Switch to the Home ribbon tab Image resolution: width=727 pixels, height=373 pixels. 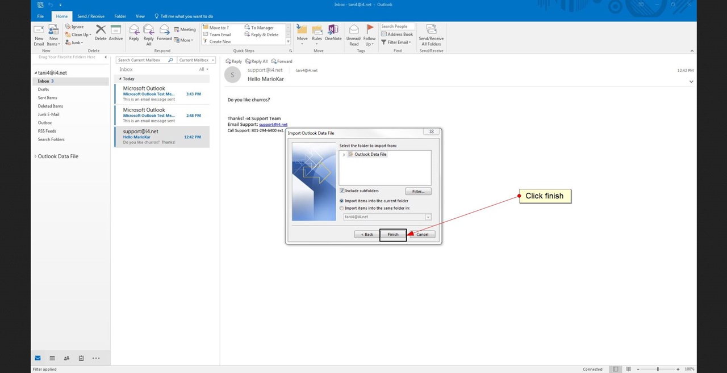[x=62, y=16]
